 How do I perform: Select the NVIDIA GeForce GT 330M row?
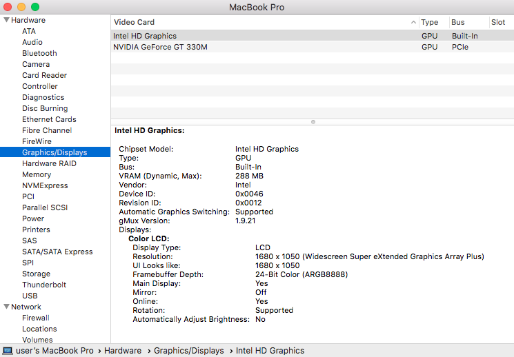(313, 47)
